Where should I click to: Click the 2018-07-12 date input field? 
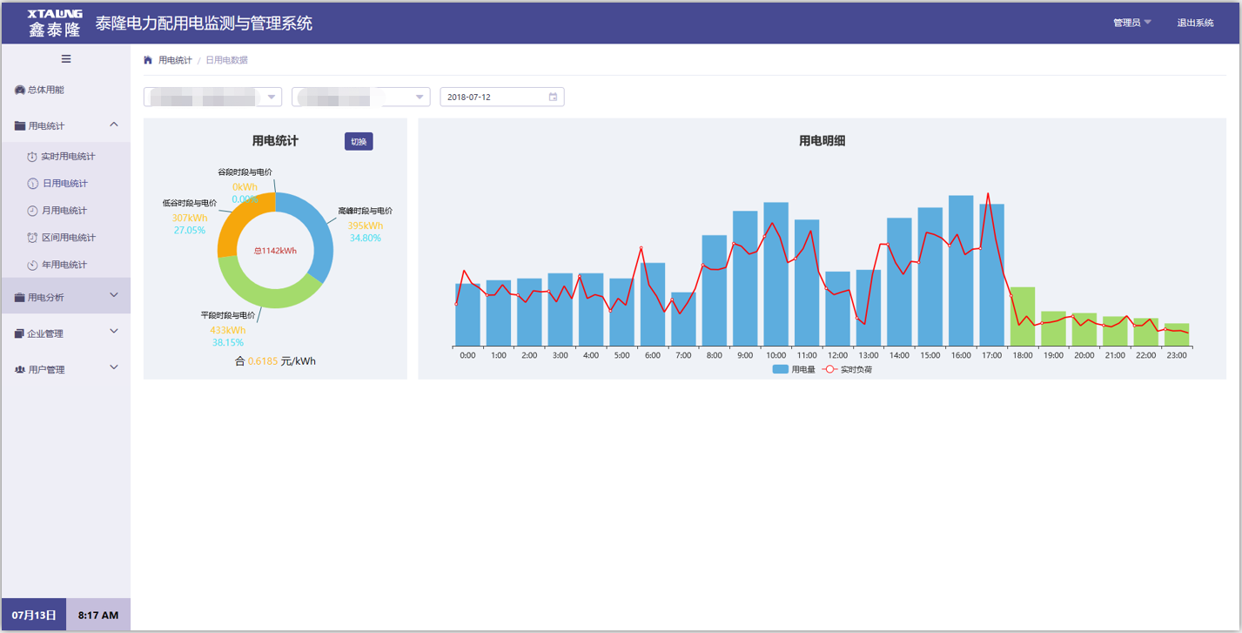pyautogui.click(x=493, y=97)
